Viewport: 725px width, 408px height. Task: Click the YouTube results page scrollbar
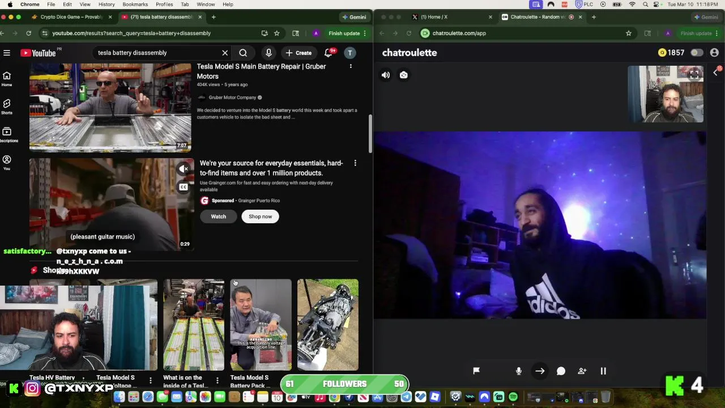pos(370,134)
